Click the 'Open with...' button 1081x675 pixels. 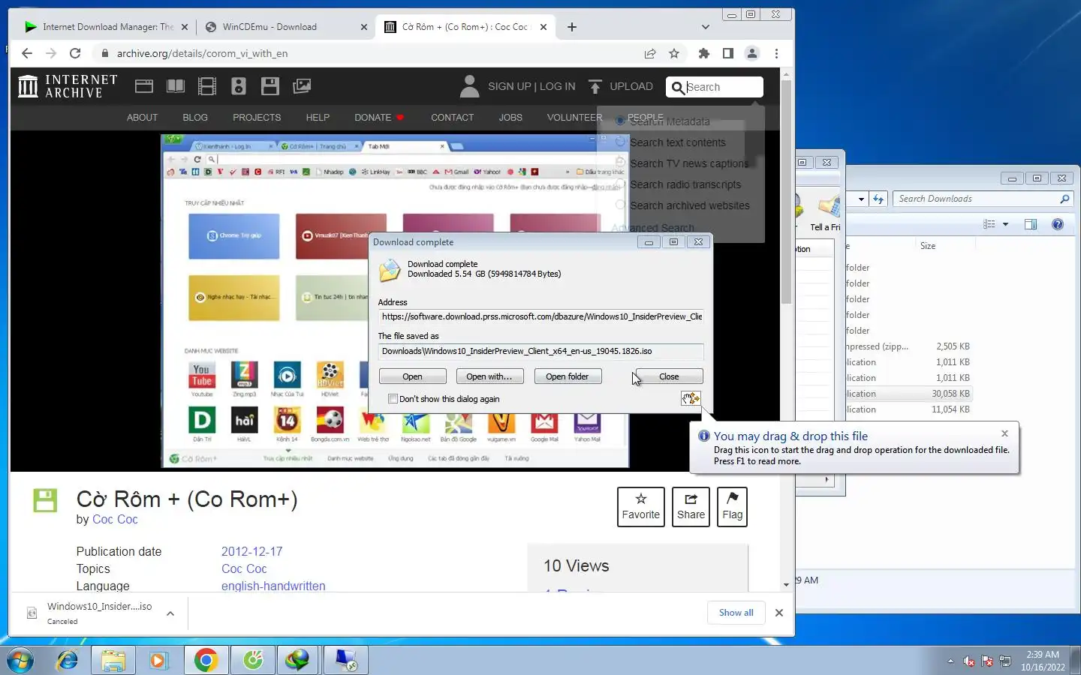[489, 376]
